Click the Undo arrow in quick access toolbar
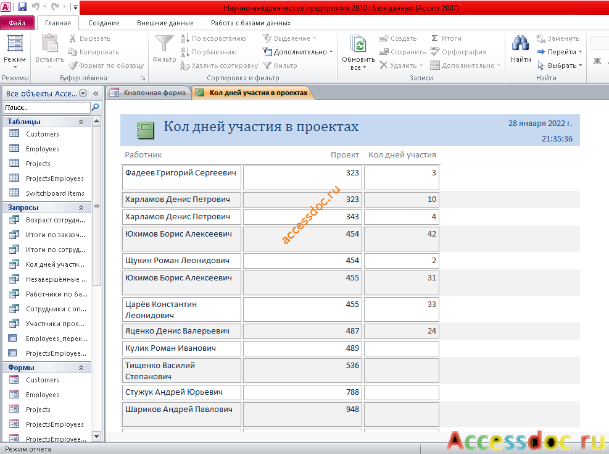Screen dimensions: 609x454 click(36, 7)
